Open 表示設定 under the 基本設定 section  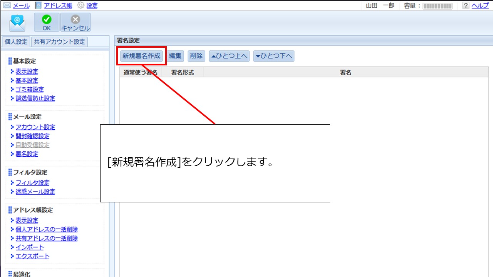pyautogui.click(x=27, y=72)
